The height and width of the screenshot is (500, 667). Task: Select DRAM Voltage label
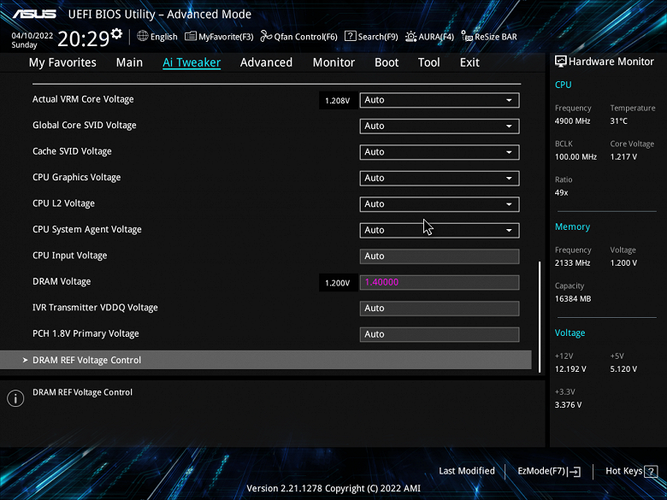coord(62,281)
